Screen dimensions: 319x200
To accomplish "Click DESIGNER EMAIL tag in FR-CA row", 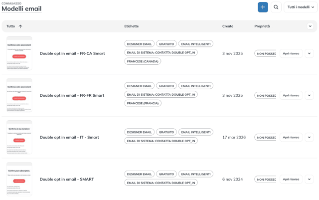I will point(140,44).
